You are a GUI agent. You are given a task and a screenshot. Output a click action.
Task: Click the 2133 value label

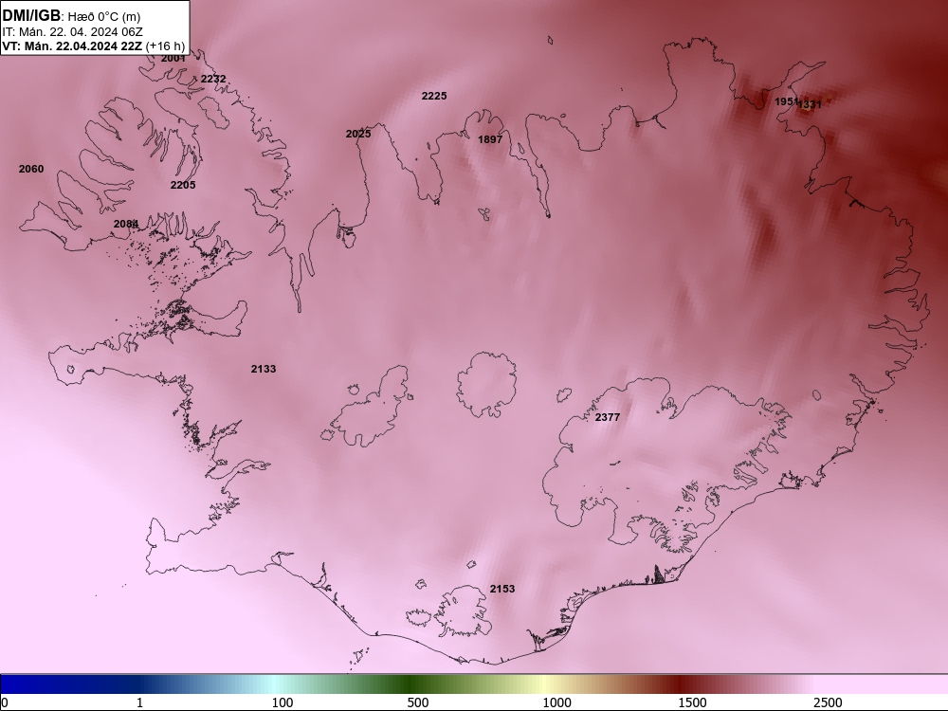tap(264, 369)
